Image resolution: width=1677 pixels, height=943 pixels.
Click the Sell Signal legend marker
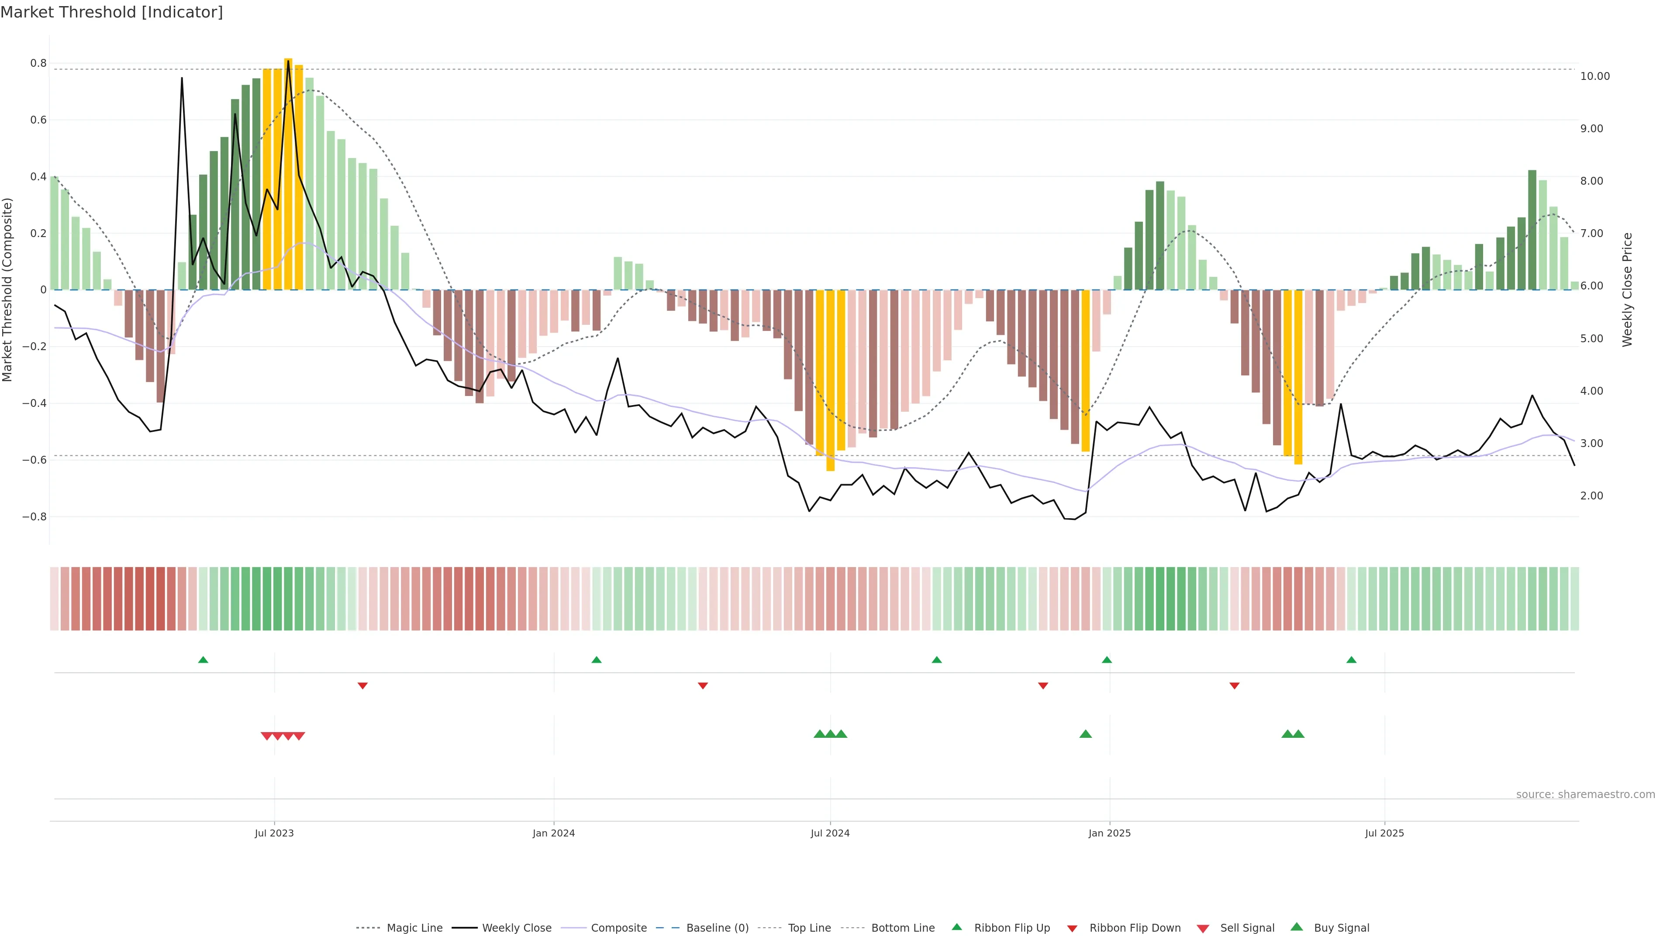click(1203, 929)
